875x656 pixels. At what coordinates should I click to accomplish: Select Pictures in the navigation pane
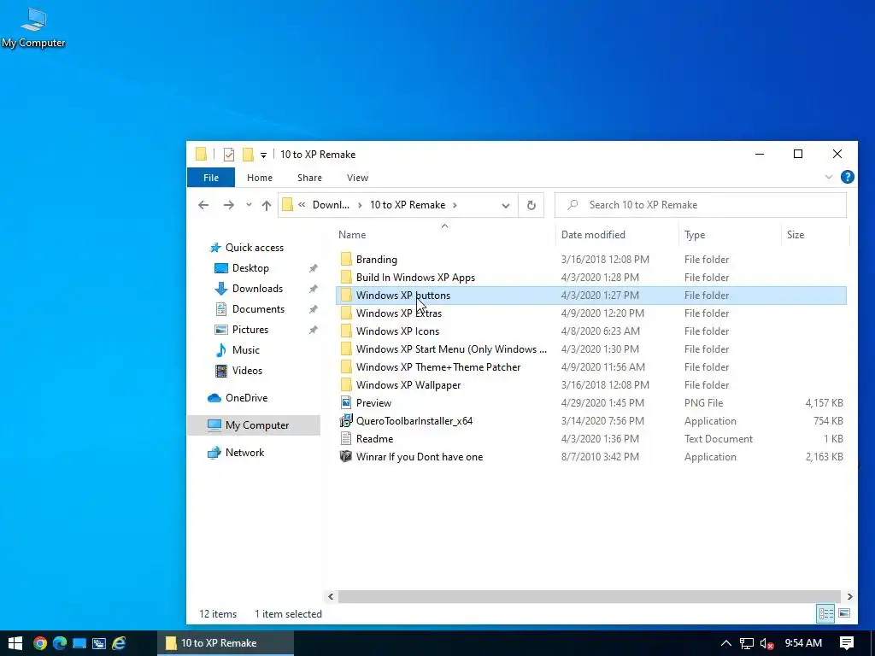pos(250,330)
